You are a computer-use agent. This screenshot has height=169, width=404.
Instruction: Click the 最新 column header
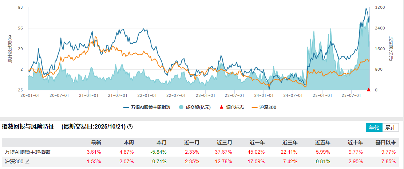click(96, 142)
